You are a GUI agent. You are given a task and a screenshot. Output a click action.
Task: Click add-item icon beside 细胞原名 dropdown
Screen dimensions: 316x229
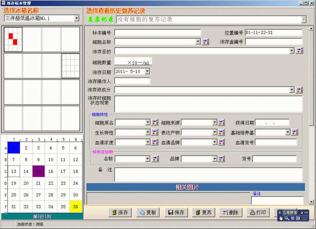[x=154, y=122]
